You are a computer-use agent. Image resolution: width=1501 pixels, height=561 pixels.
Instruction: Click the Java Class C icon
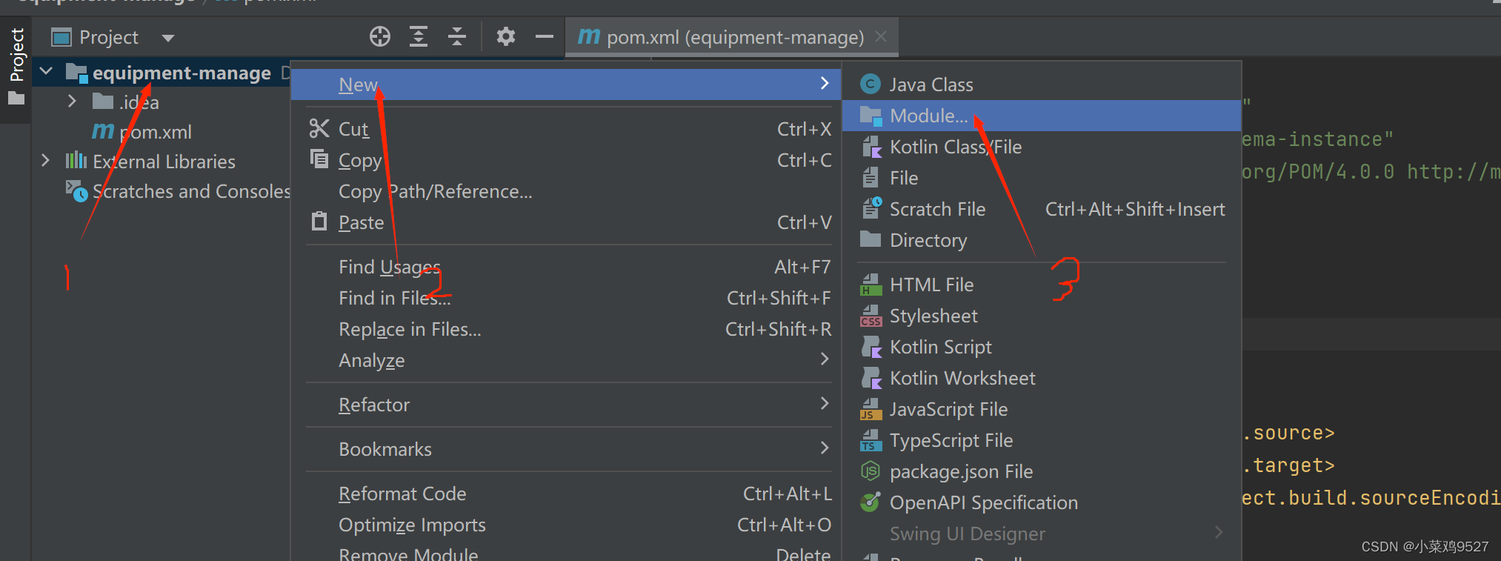tap(871, 84)
